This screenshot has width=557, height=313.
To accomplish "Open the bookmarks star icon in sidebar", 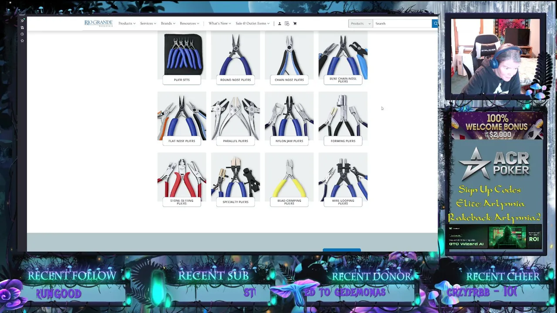I will coord(22,40).
